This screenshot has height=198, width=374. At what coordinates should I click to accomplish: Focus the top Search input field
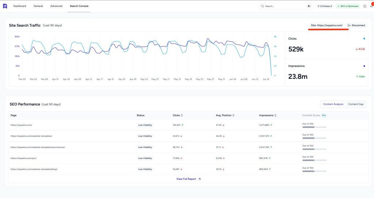coord(286,6)
